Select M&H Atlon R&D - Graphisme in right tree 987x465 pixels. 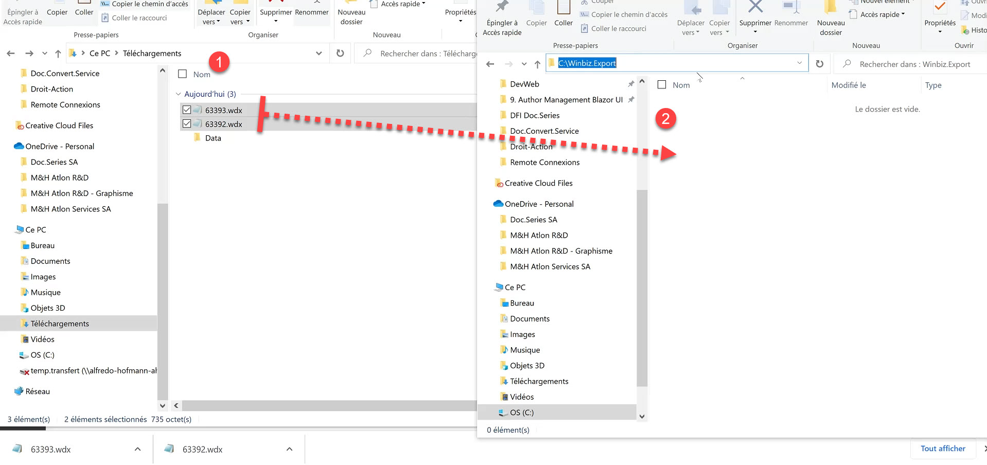pos(561,251)
